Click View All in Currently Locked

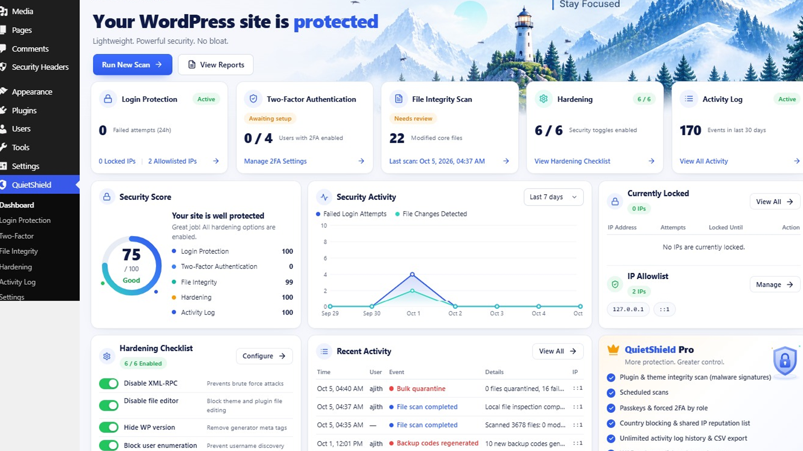click(774, 201)
